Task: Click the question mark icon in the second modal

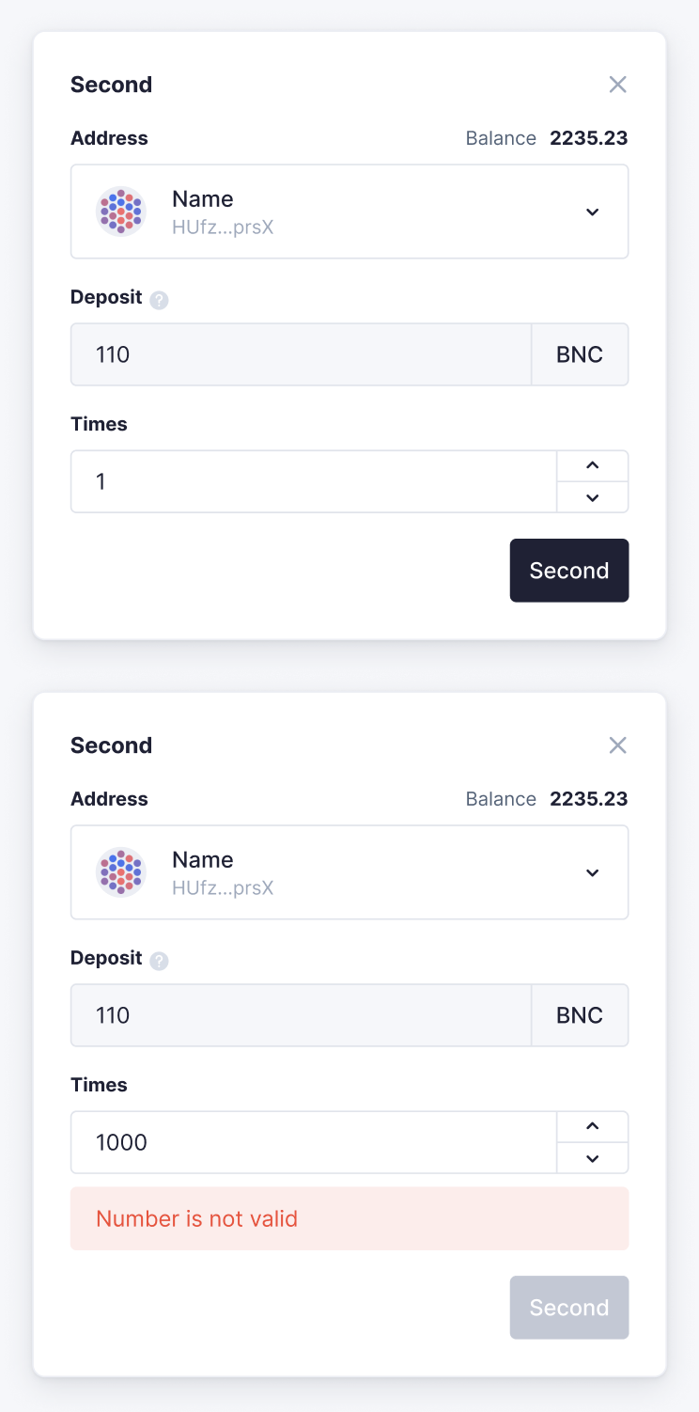Action: click(159, 959)
